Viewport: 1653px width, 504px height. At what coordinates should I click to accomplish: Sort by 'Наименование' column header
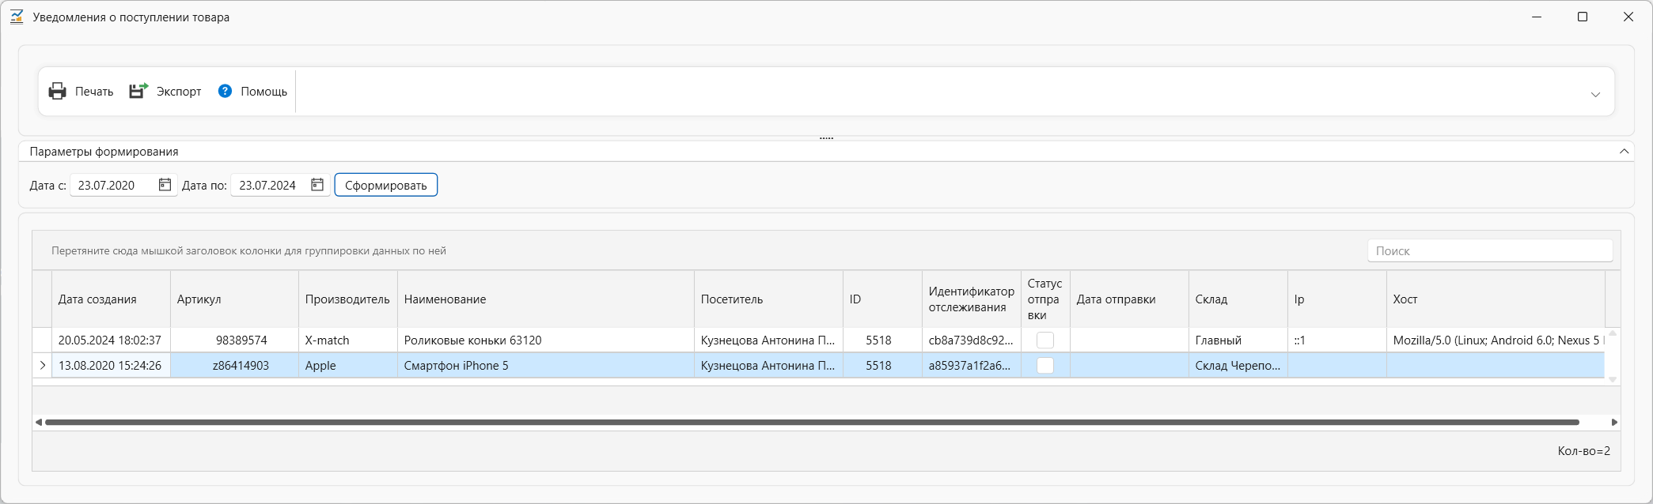(x=546, y=299)
